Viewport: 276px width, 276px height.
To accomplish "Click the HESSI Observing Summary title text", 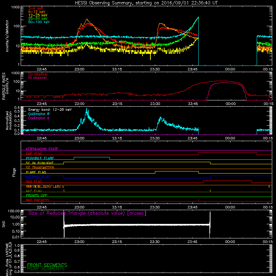I will pyautogui.click(x=146, y=3).
